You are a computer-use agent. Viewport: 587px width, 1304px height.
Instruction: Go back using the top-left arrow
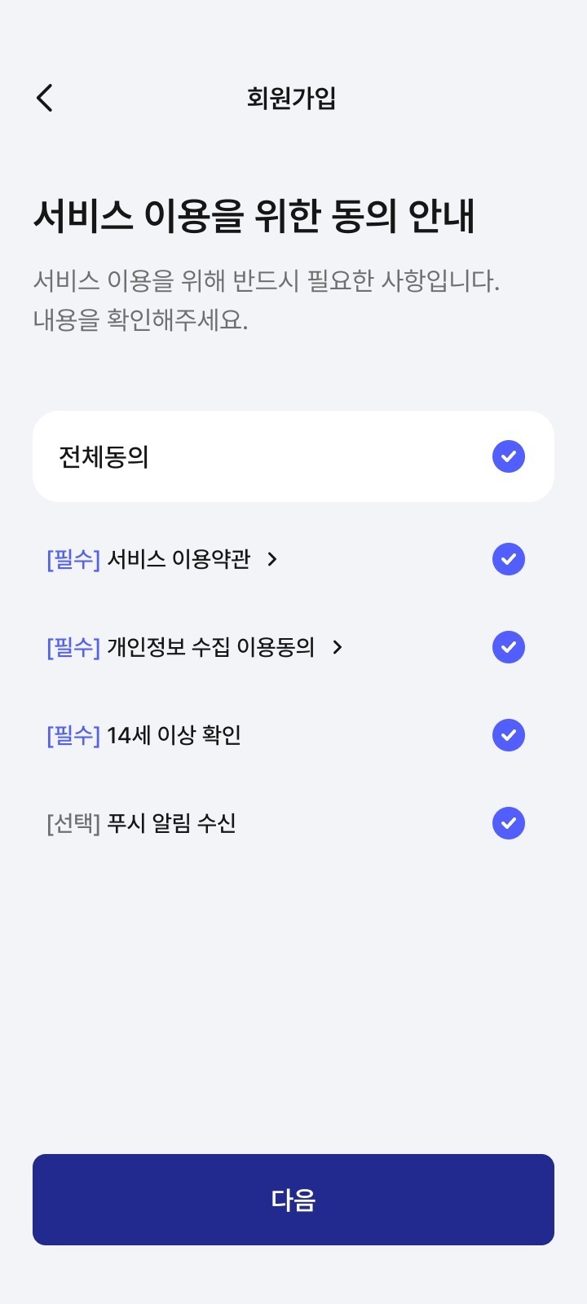(x=45, y=98)
